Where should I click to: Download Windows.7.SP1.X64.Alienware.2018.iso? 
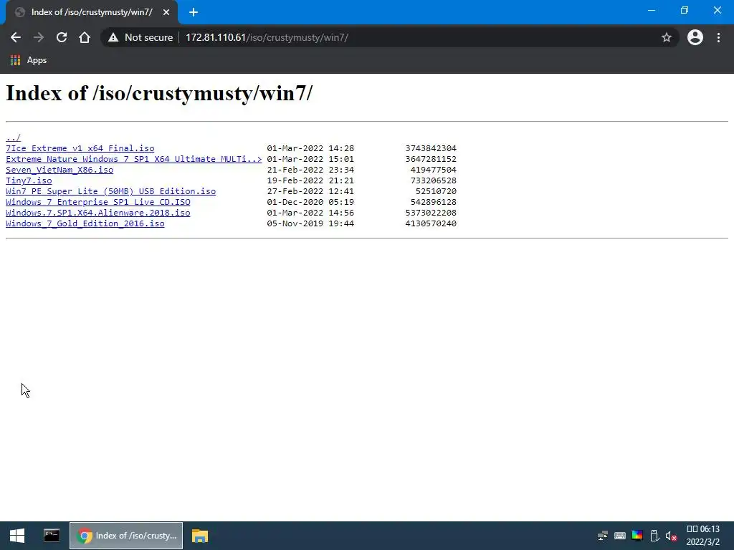(x=97, y=213)
